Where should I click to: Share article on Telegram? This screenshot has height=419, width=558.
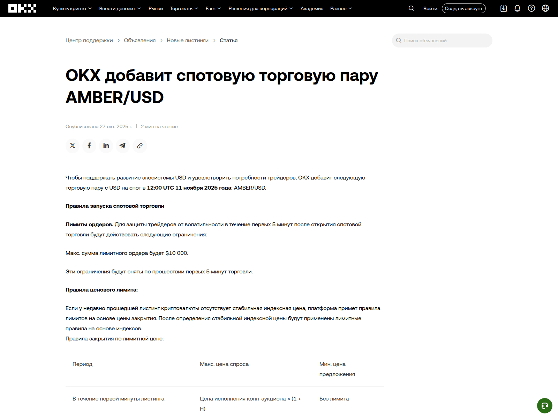pyautogui.click(x=123, y=146)
